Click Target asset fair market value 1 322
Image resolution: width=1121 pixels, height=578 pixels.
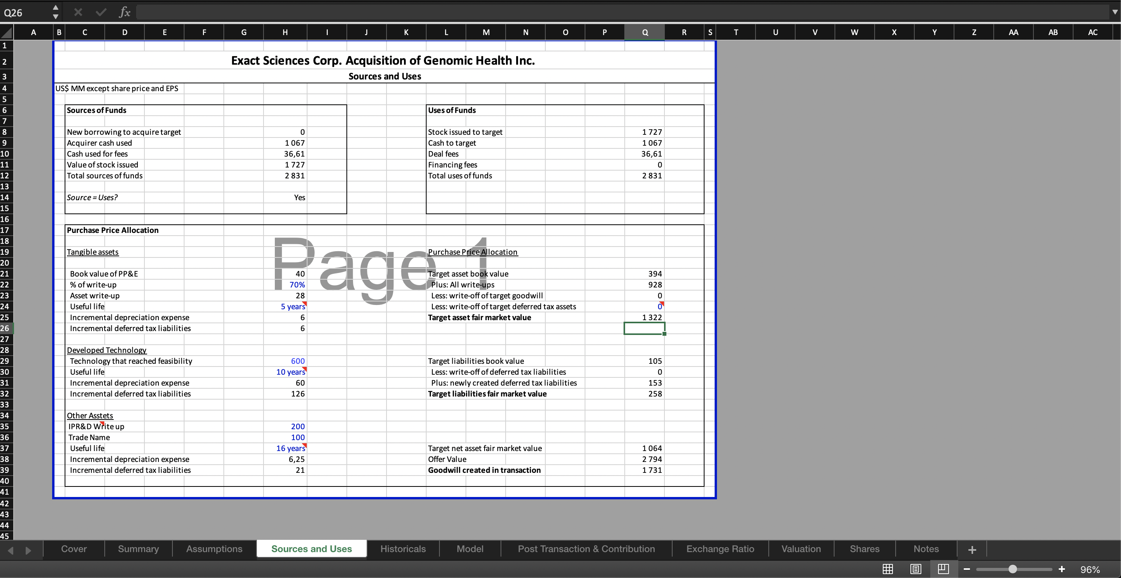(x=645, y=317)
